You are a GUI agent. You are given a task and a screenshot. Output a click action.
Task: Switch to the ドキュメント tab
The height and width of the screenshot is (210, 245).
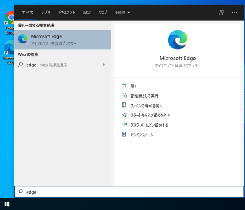click(x=67, y=13)
